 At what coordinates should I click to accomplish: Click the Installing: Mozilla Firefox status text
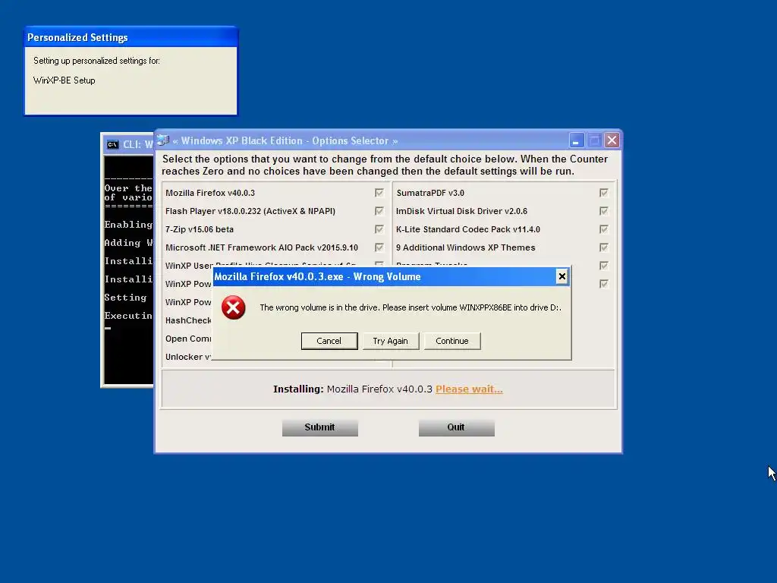pyautogui.click(x=353, y=389)
